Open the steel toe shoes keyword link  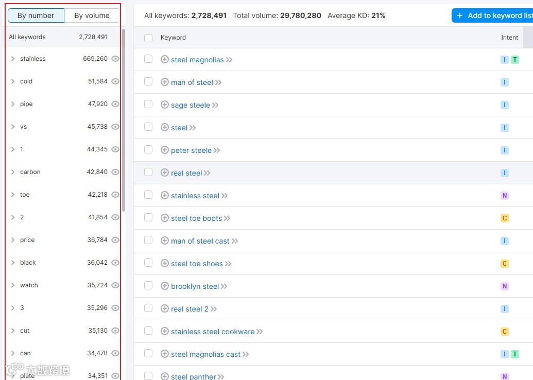click(x=197, y=264)
